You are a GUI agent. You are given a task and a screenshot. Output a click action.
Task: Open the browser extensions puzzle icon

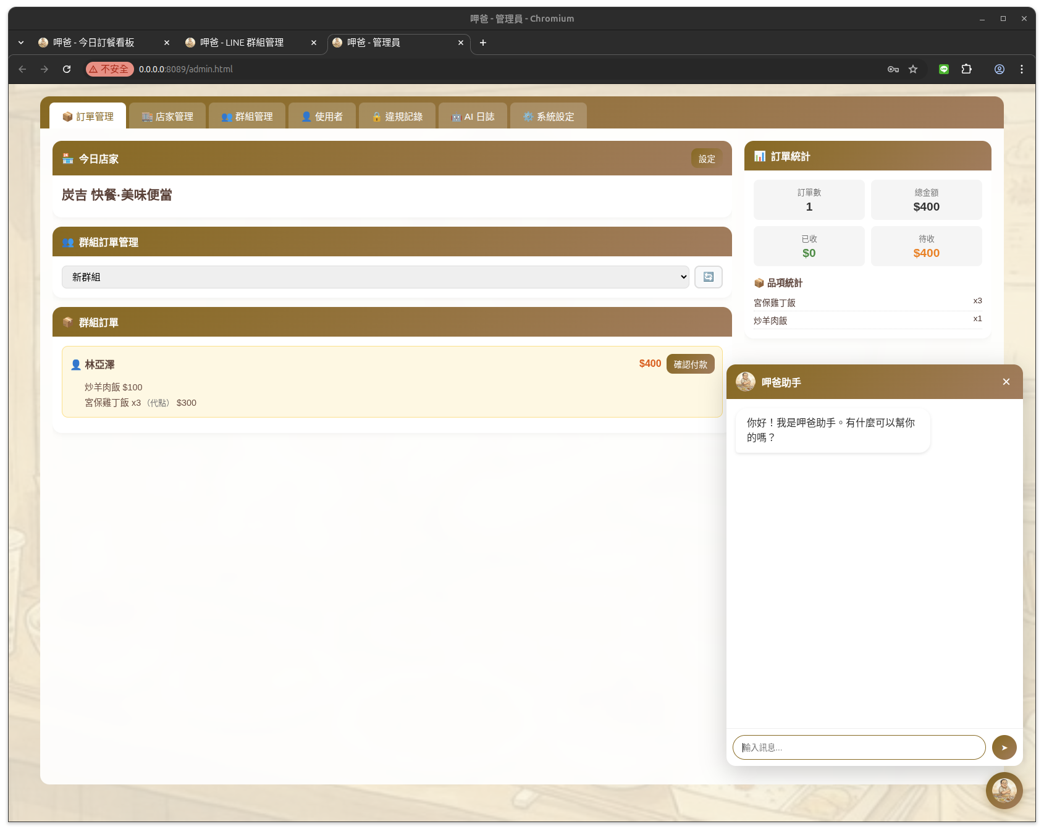coord(967,69)
